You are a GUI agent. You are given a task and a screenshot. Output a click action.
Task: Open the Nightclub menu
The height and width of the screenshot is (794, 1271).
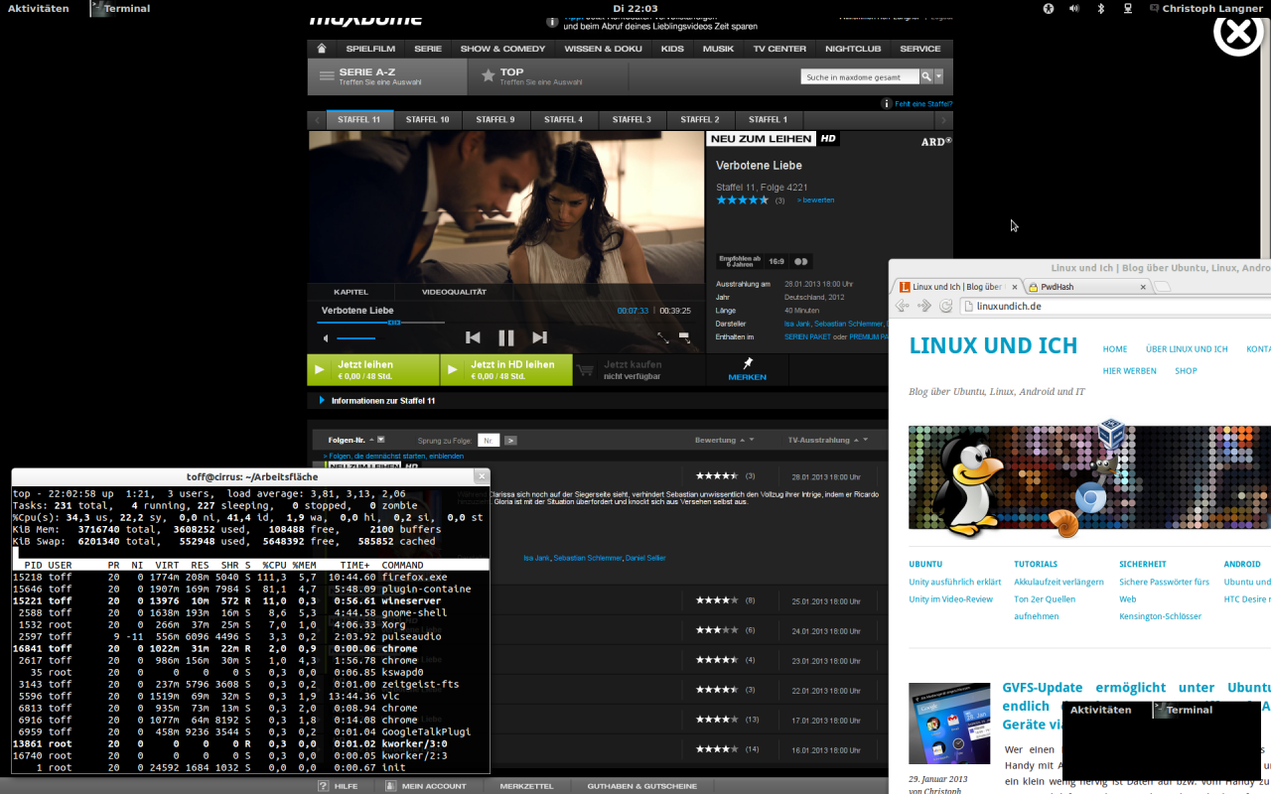click(853, 49)
